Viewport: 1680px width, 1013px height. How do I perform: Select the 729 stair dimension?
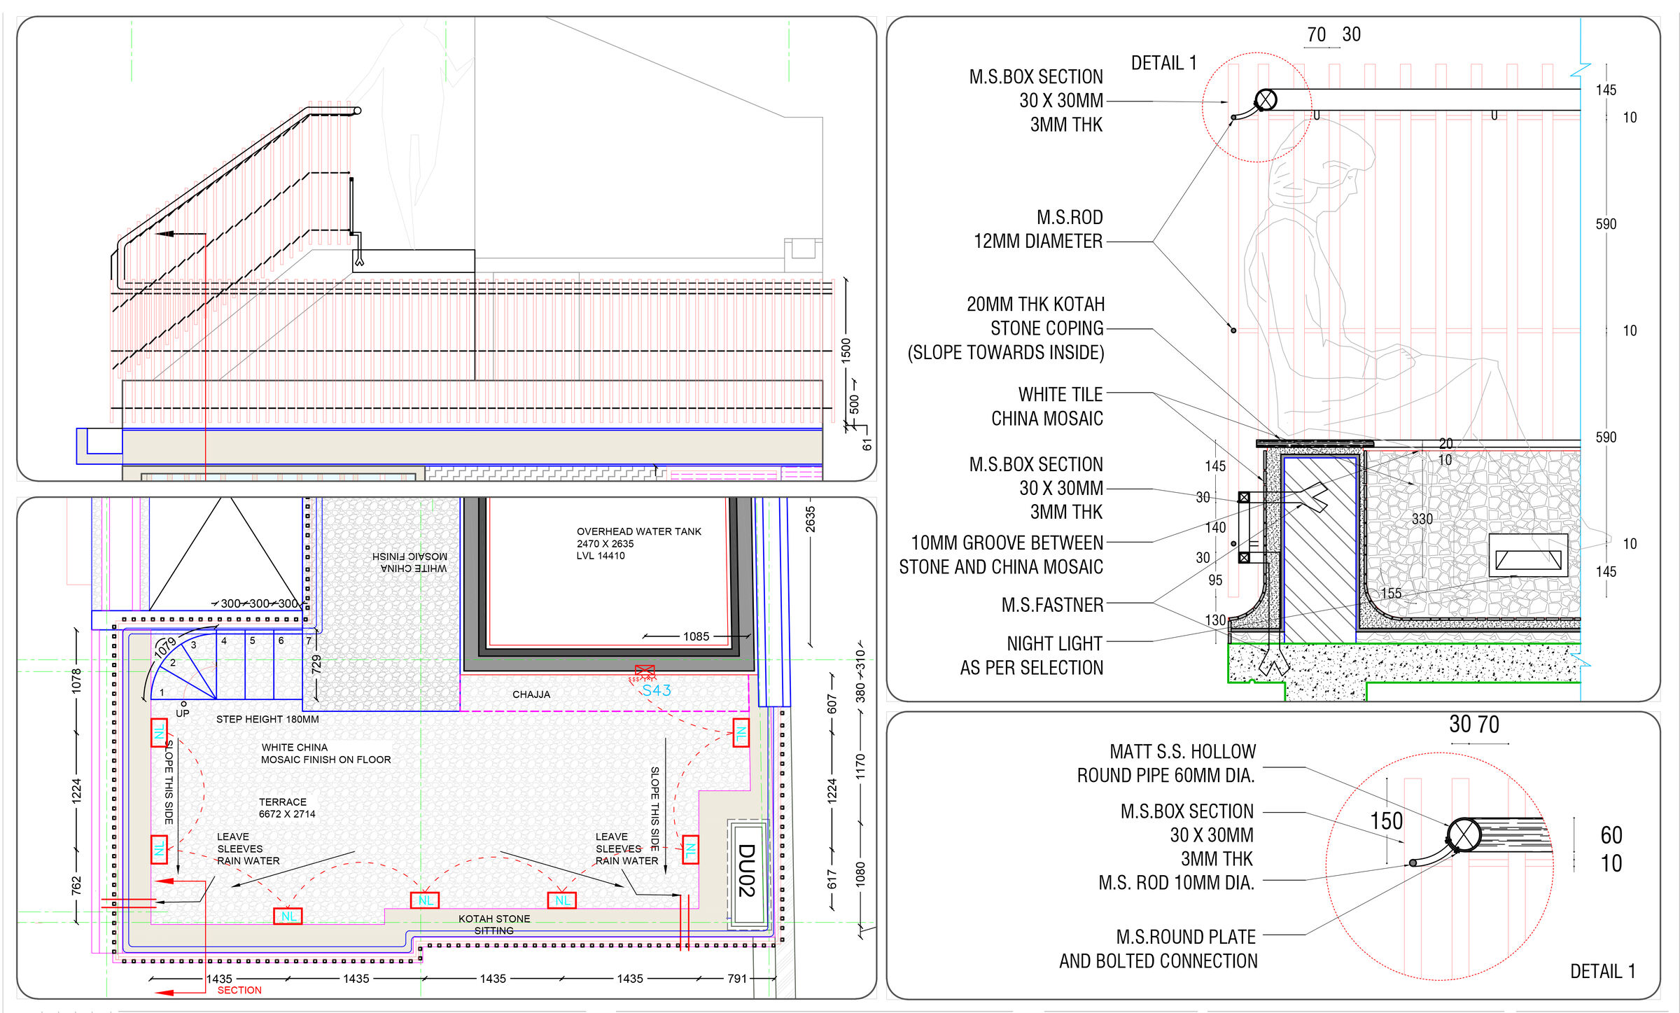316,664
